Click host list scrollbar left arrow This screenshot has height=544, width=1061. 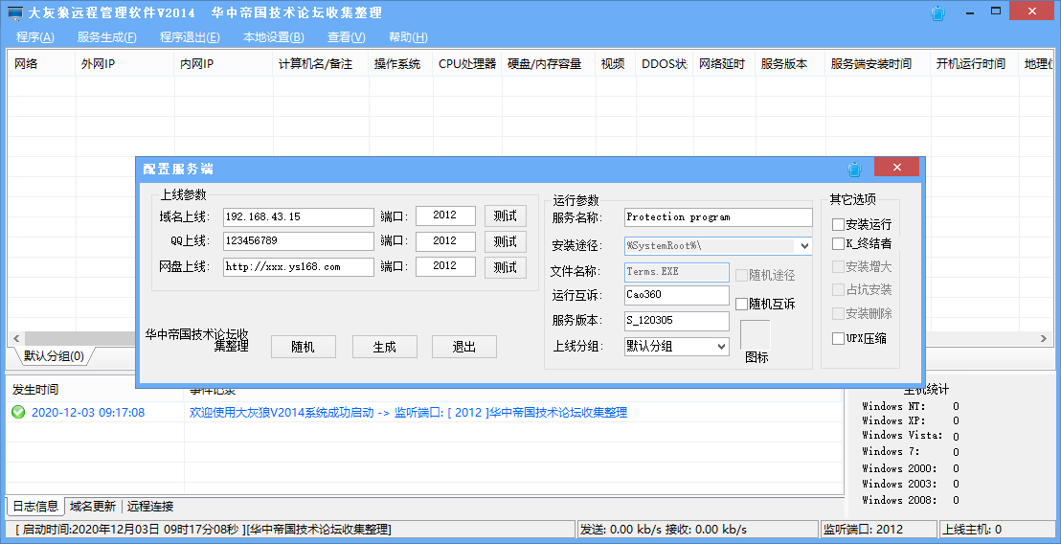point(17,338)
